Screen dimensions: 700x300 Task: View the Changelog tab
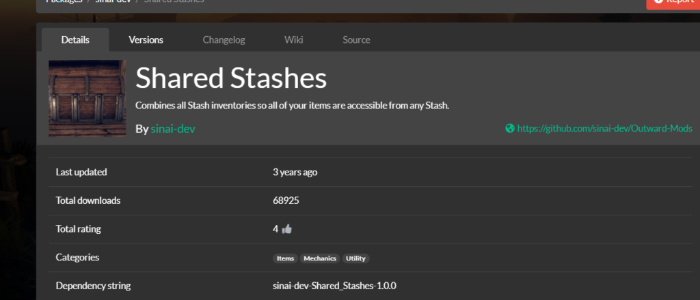click(x=224, y=40)
